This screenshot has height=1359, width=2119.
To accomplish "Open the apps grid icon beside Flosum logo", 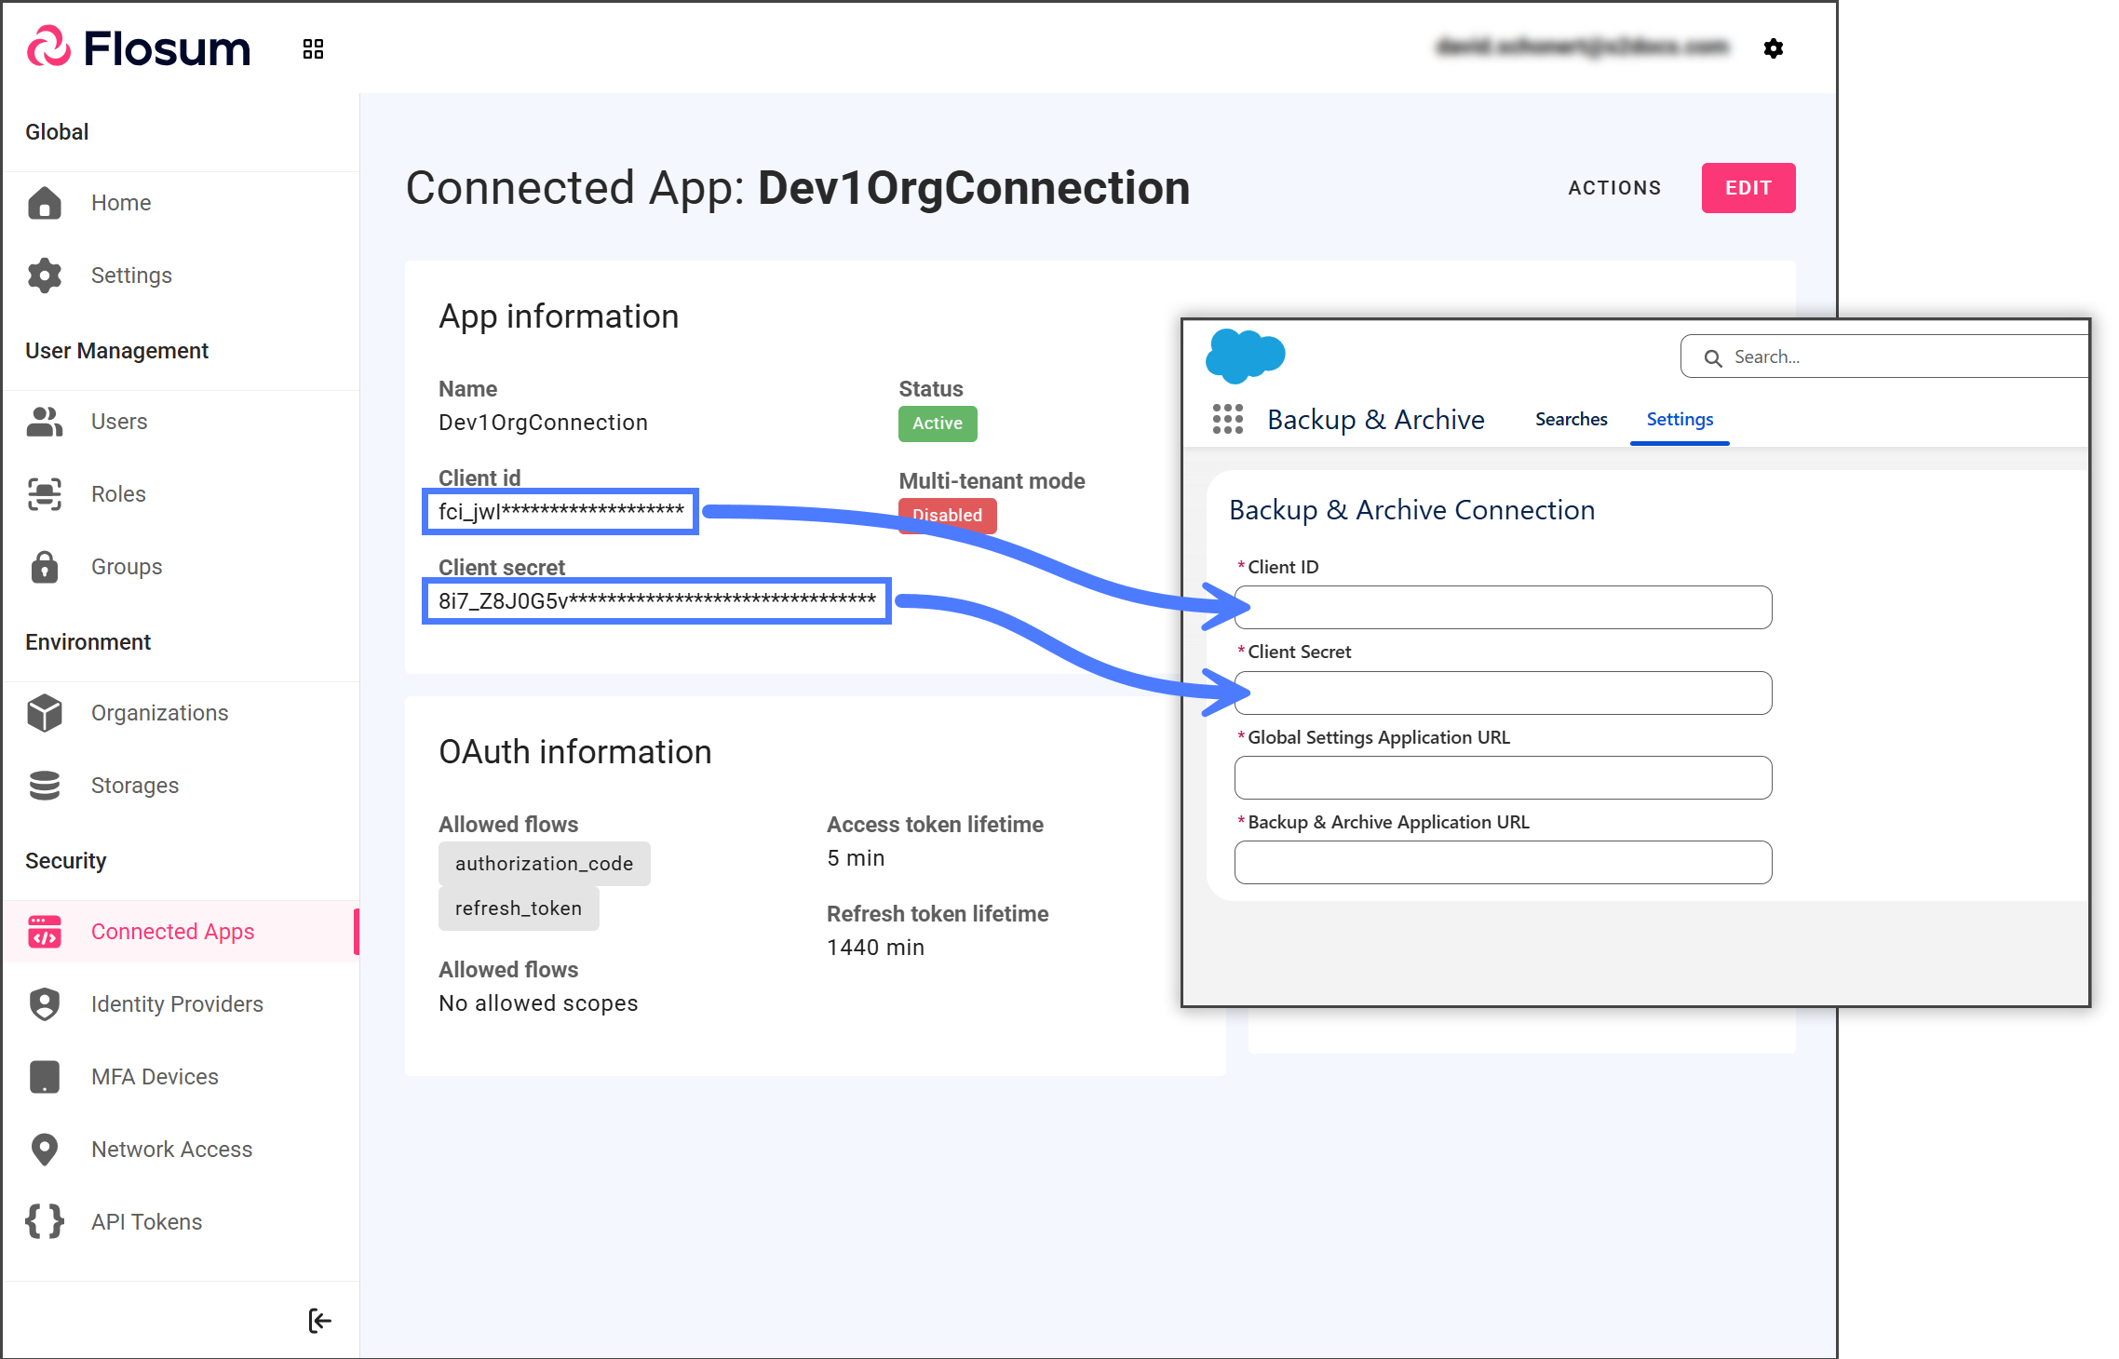I will click(313, 48).
